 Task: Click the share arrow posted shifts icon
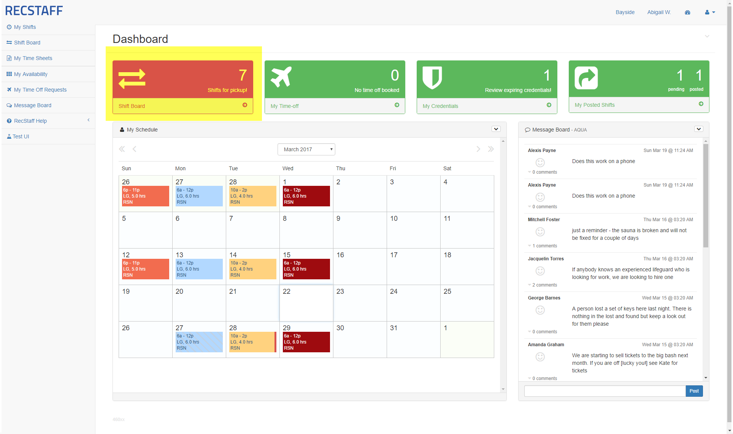pos(586,78)
